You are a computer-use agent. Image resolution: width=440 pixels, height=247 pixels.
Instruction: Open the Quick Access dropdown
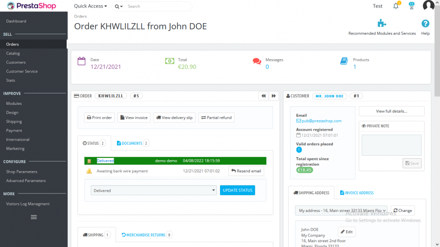[x=90, y=6]
